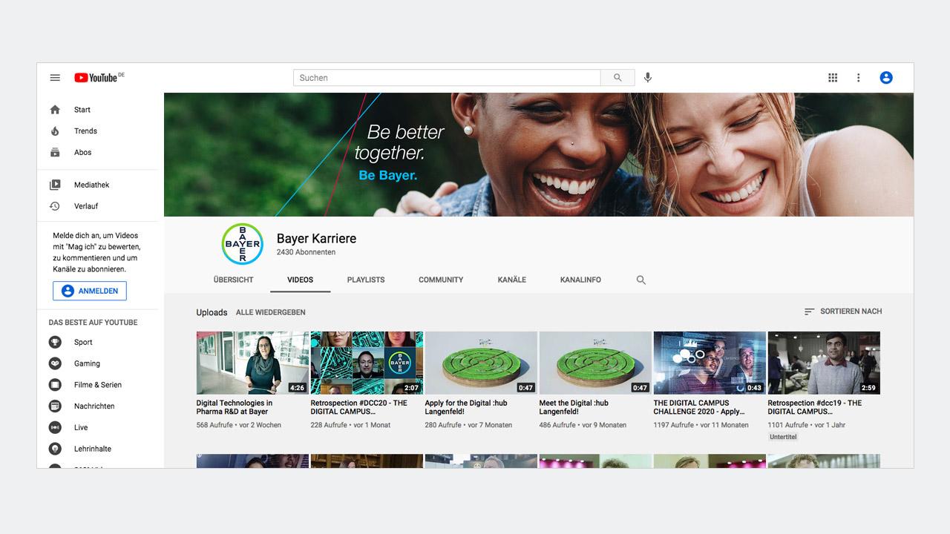Click Alle wiedergeben play all link
The image size is (950, 534).
click(x=271, y=312)
